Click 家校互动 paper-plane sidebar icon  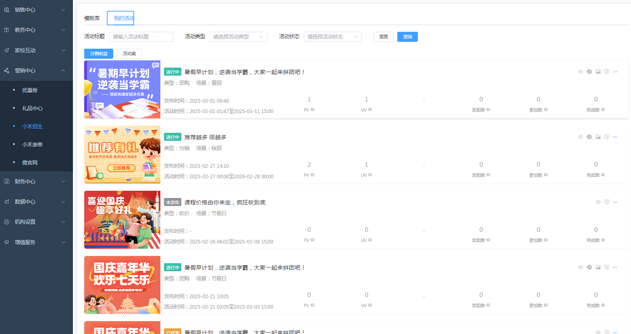click(x=6, y=50)
